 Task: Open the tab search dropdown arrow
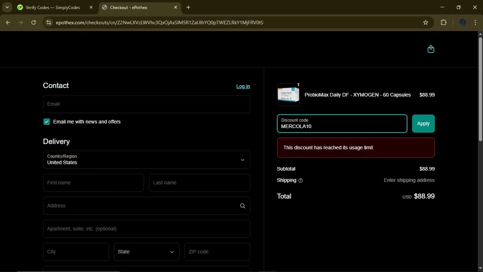click(7, 7)
